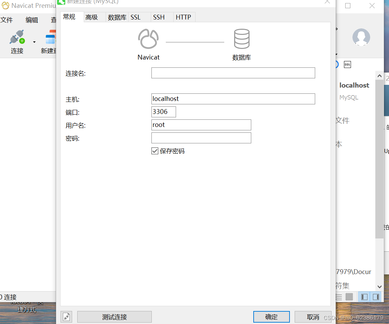
Task: Click the Navicat logo icon in the dialog
Action: (x=148, y=39)
